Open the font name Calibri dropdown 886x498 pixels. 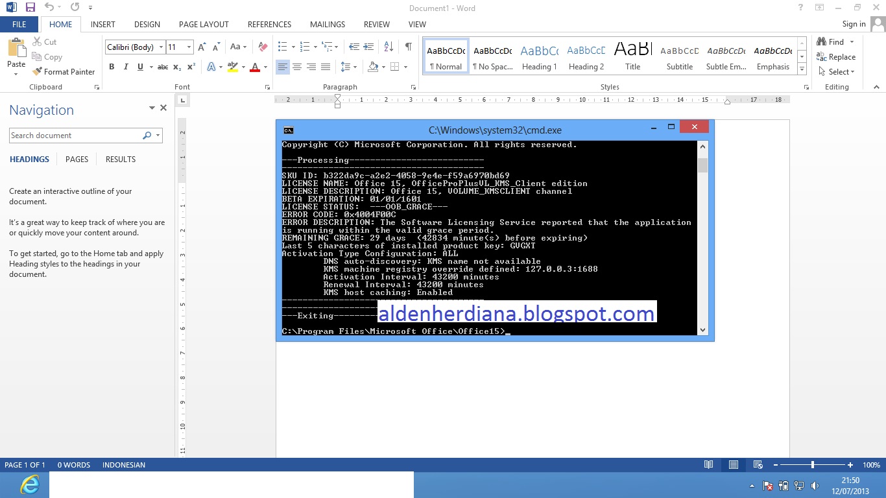(162, 47)
